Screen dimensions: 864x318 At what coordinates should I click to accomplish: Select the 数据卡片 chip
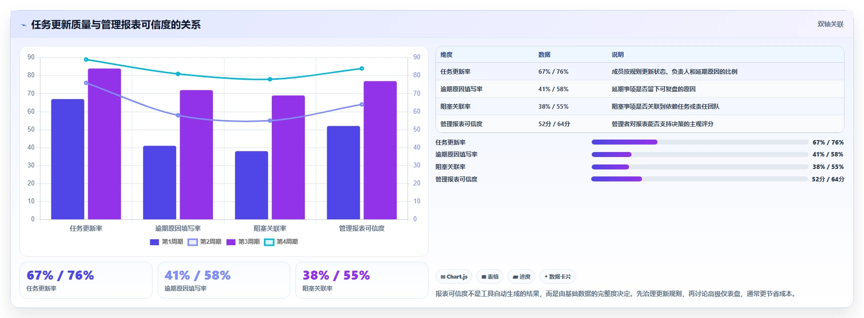pos(558,277)
